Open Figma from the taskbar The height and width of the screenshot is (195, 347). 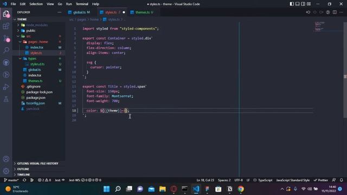point(207,189)
